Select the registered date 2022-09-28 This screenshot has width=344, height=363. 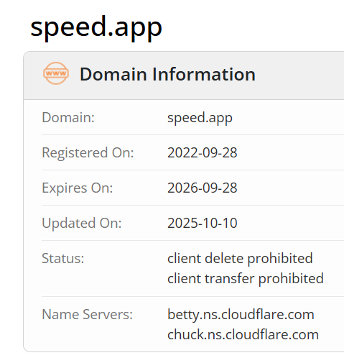pyautogui.click(x=203, y=152)
